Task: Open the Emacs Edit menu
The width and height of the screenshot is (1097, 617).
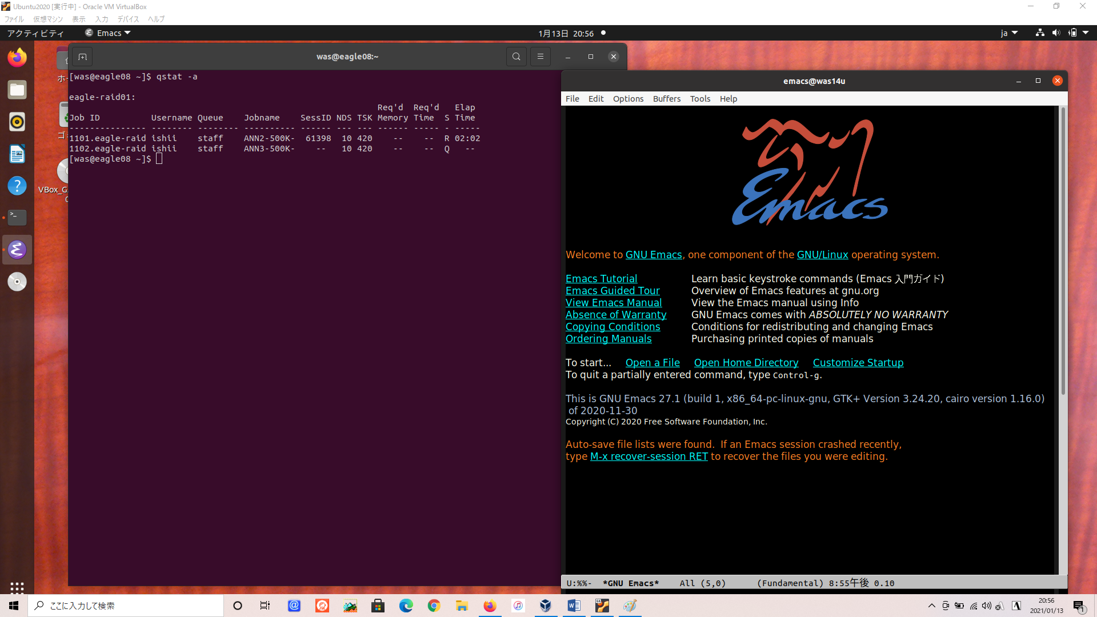Action: point(596,99)
